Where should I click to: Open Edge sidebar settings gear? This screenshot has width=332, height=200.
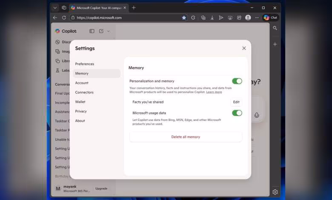pos(275,192)
